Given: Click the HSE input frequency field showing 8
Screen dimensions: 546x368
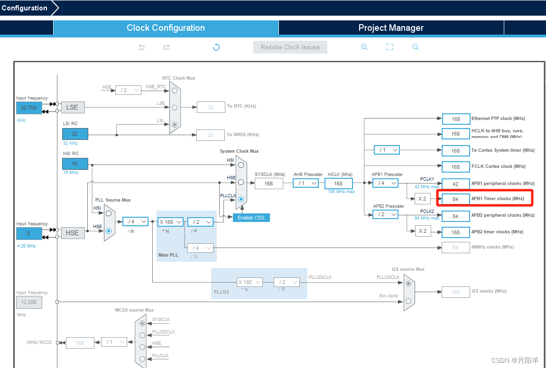Looking at the screenshot, I should coord(29,233).
